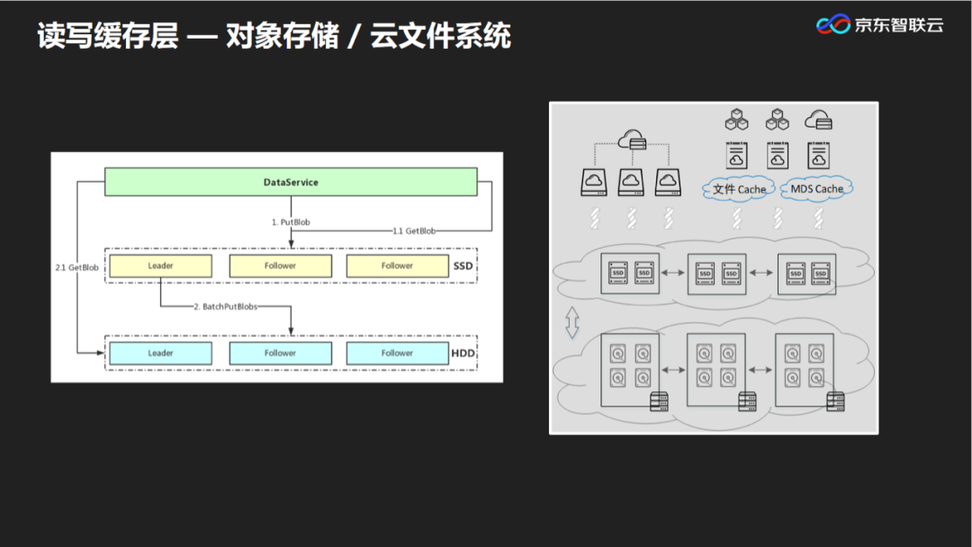Click server rack icon on rightmost HDD group

tap(835, 401)
